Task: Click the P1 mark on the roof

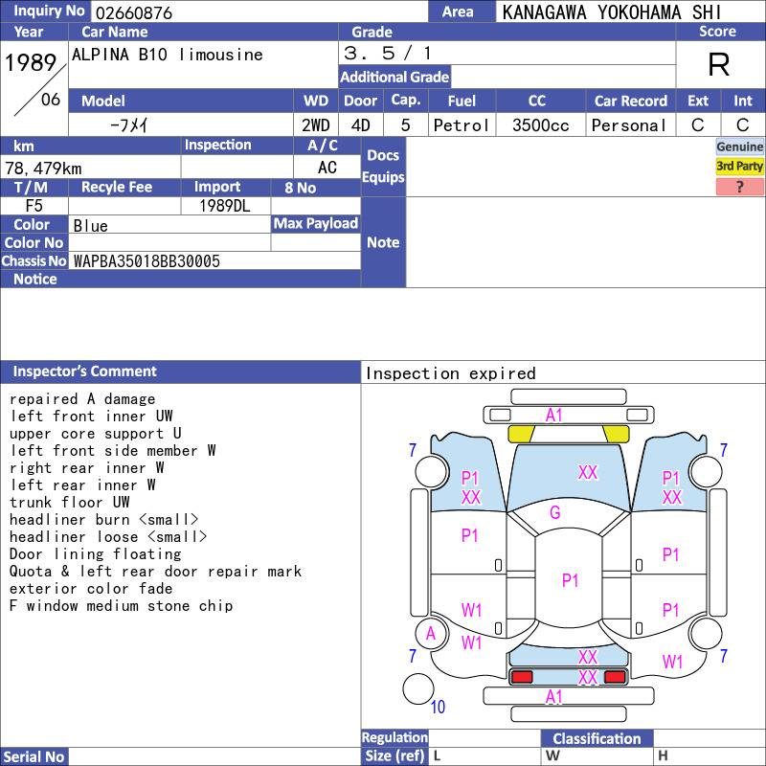Action: [x=570, y=580]
